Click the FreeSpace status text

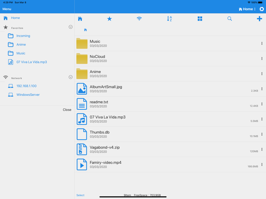(147, 195)
